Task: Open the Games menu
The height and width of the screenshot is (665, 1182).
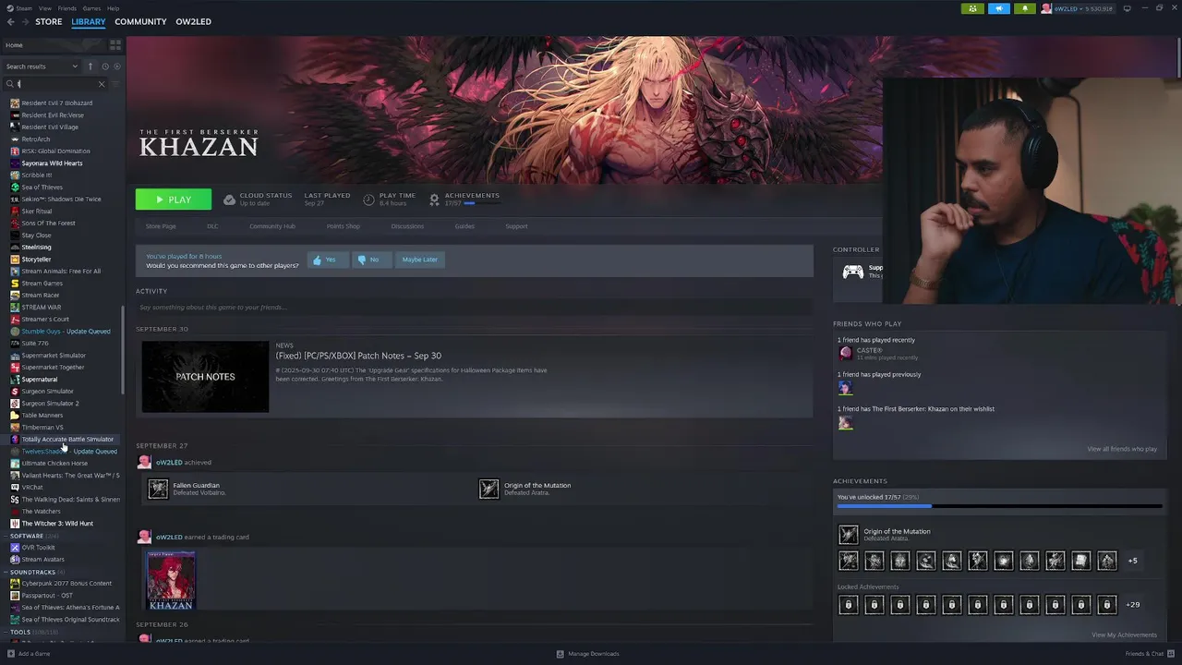Action: pyautogui.click(x=91, y=8)
